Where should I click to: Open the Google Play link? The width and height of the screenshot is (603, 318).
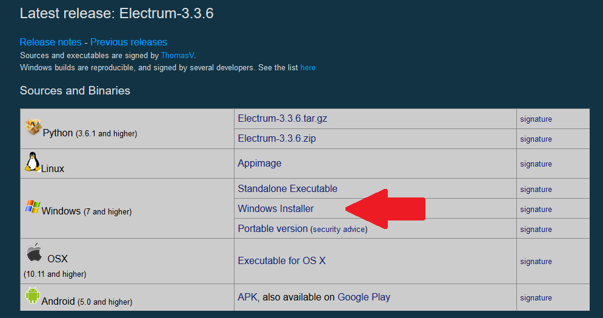[364, 297]
